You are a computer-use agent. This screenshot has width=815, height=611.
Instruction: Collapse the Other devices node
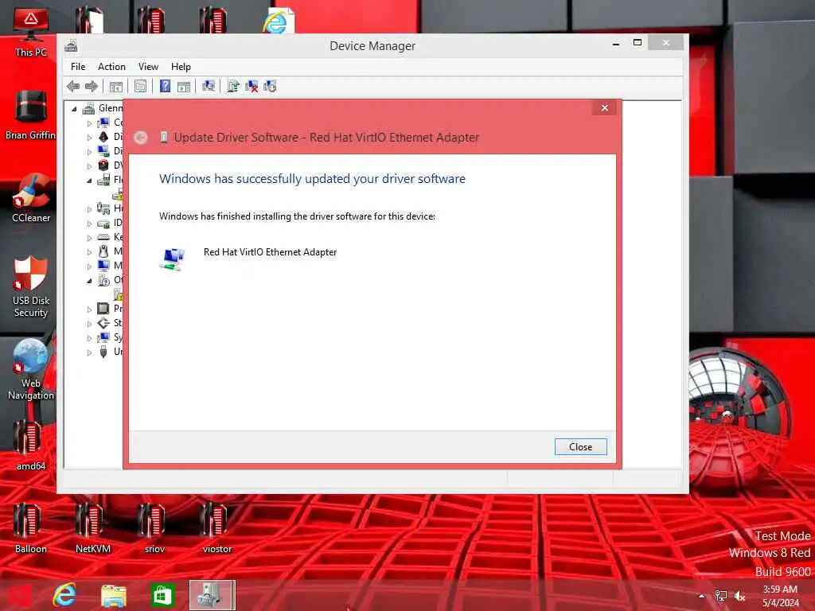click(x=89, y=281)
